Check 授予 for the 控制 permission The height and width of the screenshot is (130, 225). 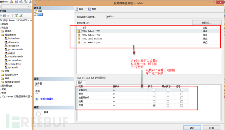tap(154, 101)
